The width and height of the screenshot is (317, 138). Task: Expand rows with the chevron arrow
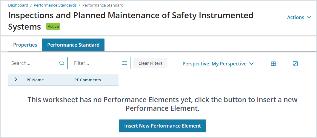[16, 79]
